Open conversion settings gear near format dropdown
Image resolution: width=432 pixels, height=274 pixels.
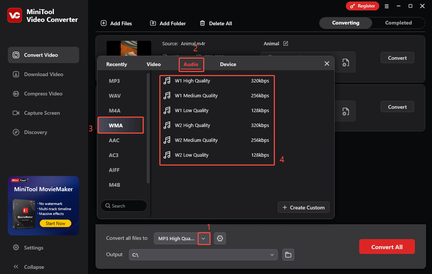click(220, 238)
